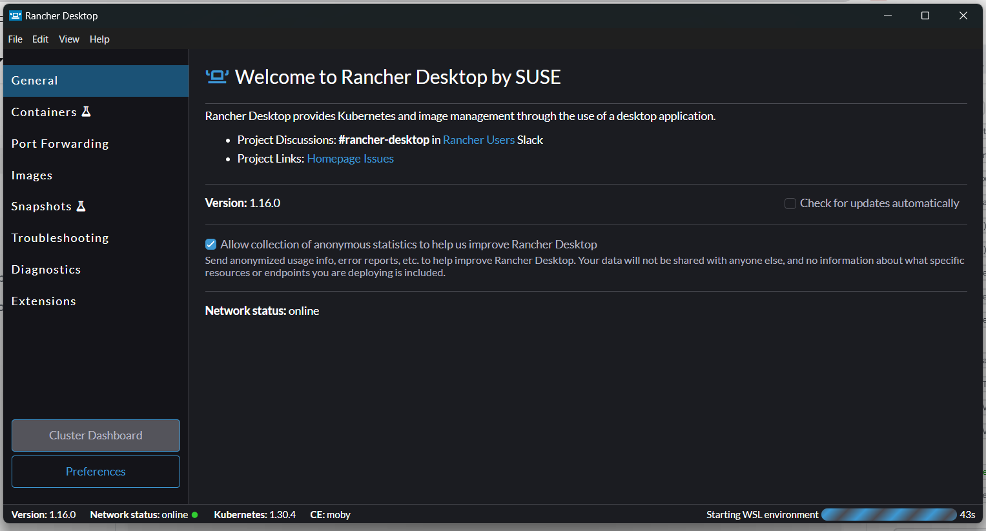The image size is (986, 531).
Task: Click the green online status dot
Action: (195, 515)
